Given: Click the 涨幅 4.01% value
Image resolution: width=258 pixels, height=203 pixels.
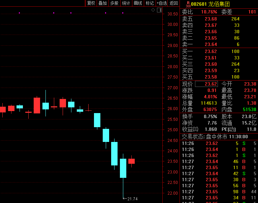Looking at the screenshot, I should (211, 97).
